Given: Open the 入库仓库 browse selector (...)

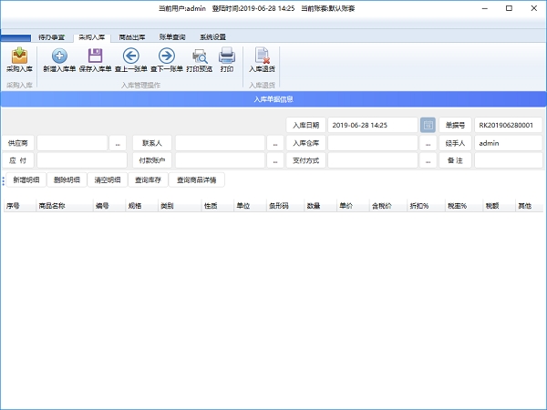Looking at the screenshot, I should coord(428,143).
